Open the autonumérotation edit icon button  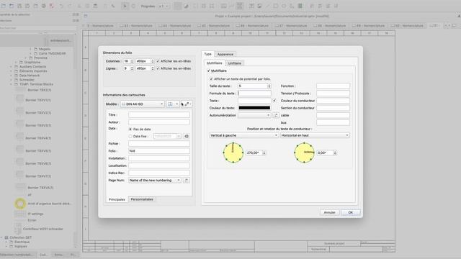[276, 115]
